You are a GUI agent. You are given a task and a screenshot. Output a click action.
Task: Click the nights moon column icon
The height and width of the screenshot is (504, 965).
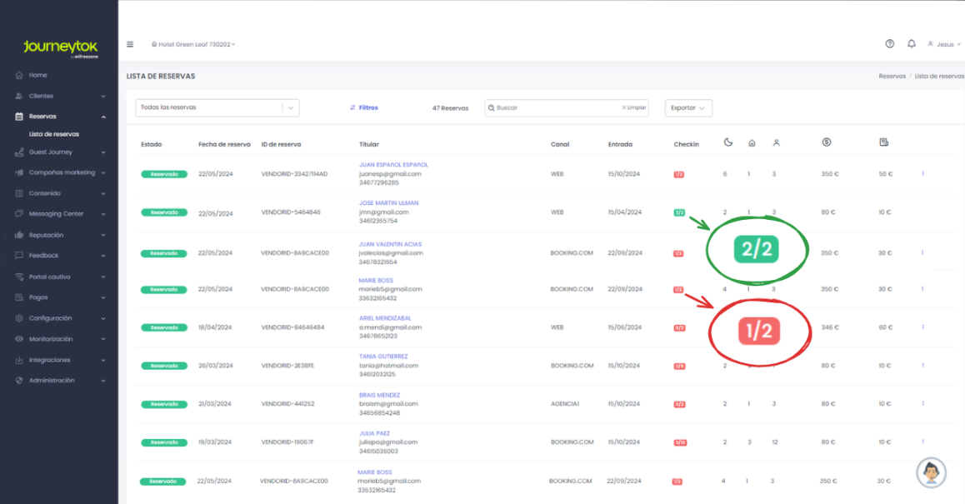pyautogui.click(x=727, y=142)
